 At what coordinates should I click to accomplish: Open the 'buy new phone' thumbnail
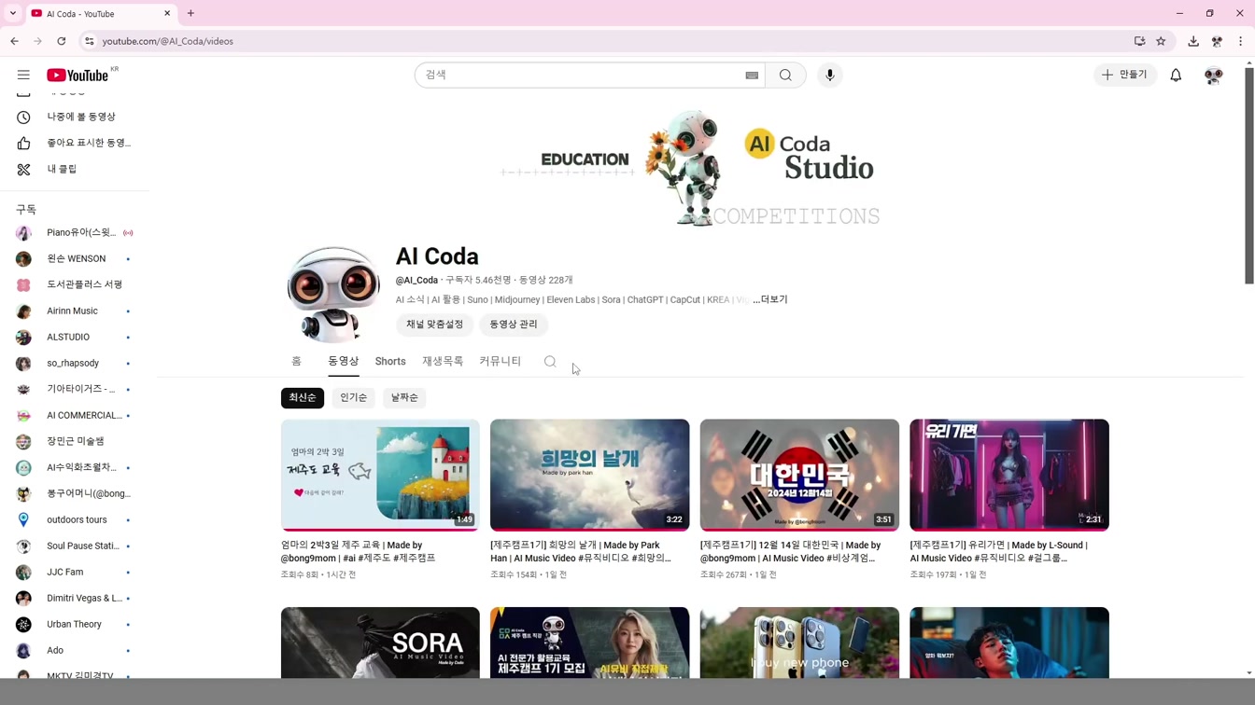tap(799, 643)
